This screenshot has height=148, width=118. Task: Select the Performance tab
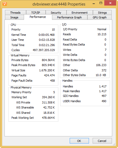pyautogui.click(x=38, y=17)
